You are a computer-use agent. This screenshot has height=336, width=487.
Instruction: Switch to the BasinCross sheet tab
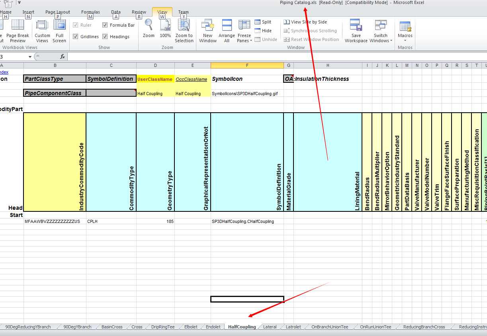(x=112, y=327)
